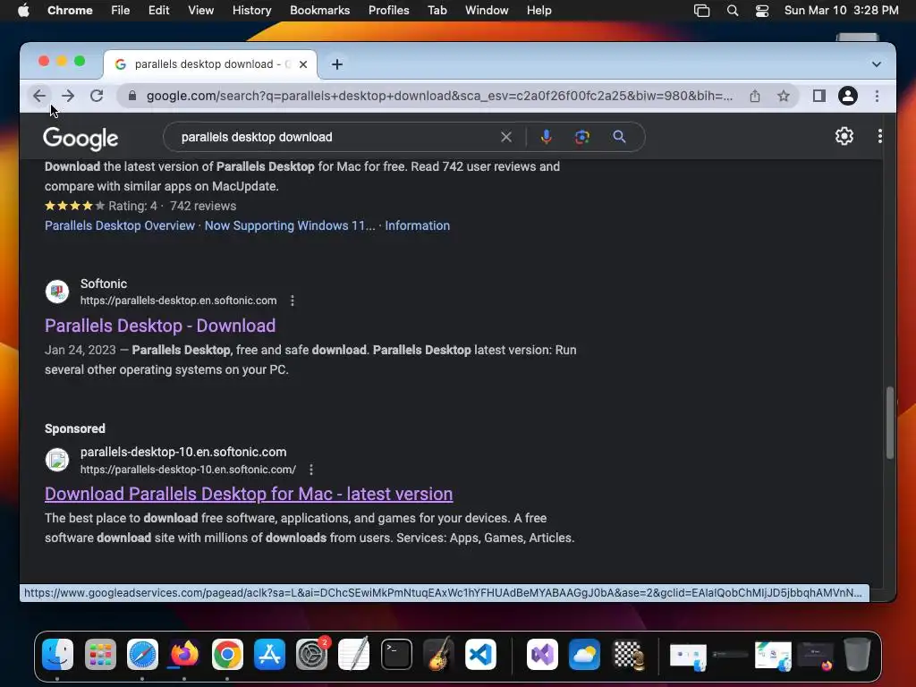Reload the current page
This screenshot has height=687, width=916.
pos(97,96)
